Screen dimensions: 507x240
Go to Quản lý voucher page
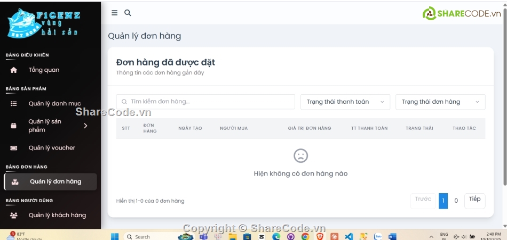(x=52, y=148)
